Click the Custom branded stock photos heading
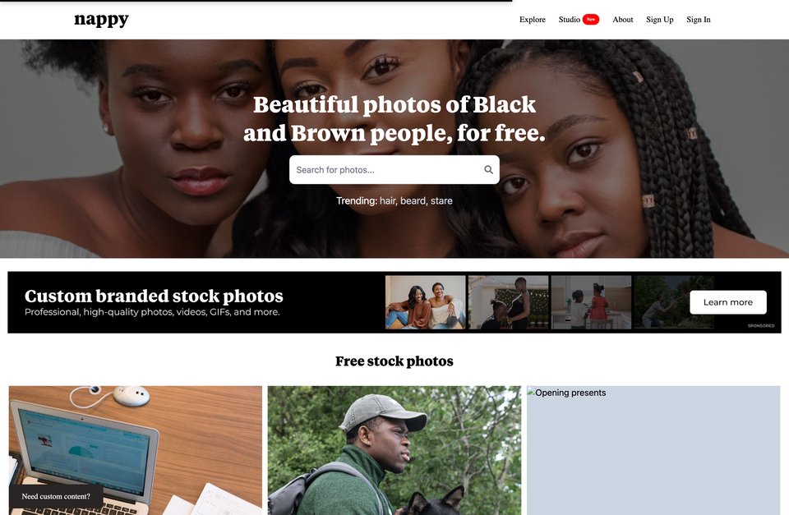 coord(154,296)
